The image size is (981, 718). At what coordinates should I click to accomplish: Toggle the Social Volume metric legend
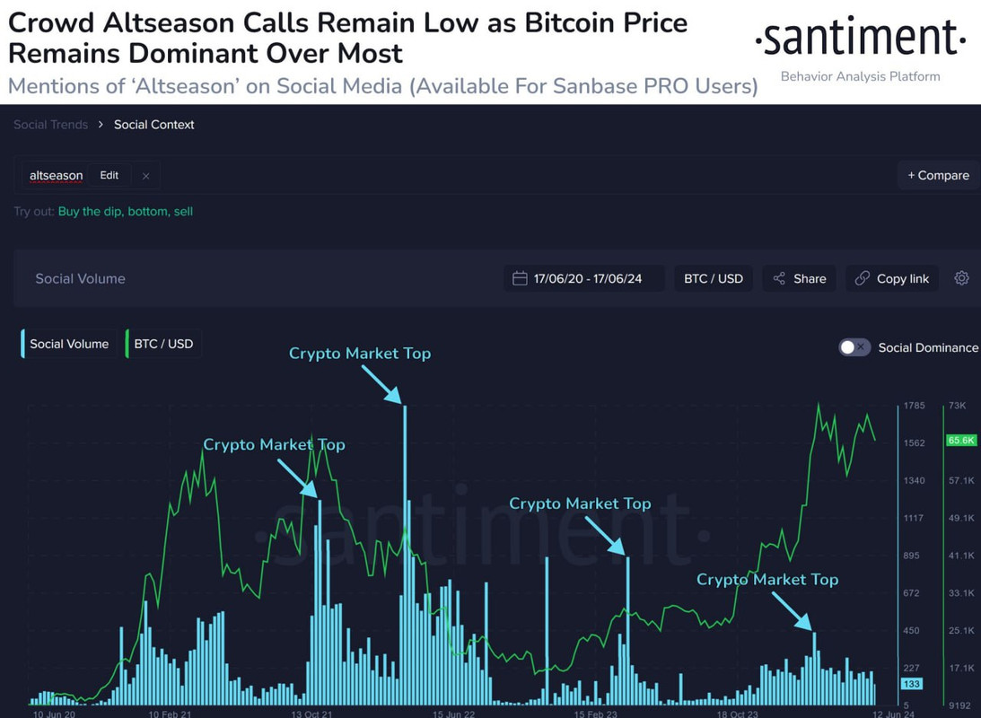69,344
